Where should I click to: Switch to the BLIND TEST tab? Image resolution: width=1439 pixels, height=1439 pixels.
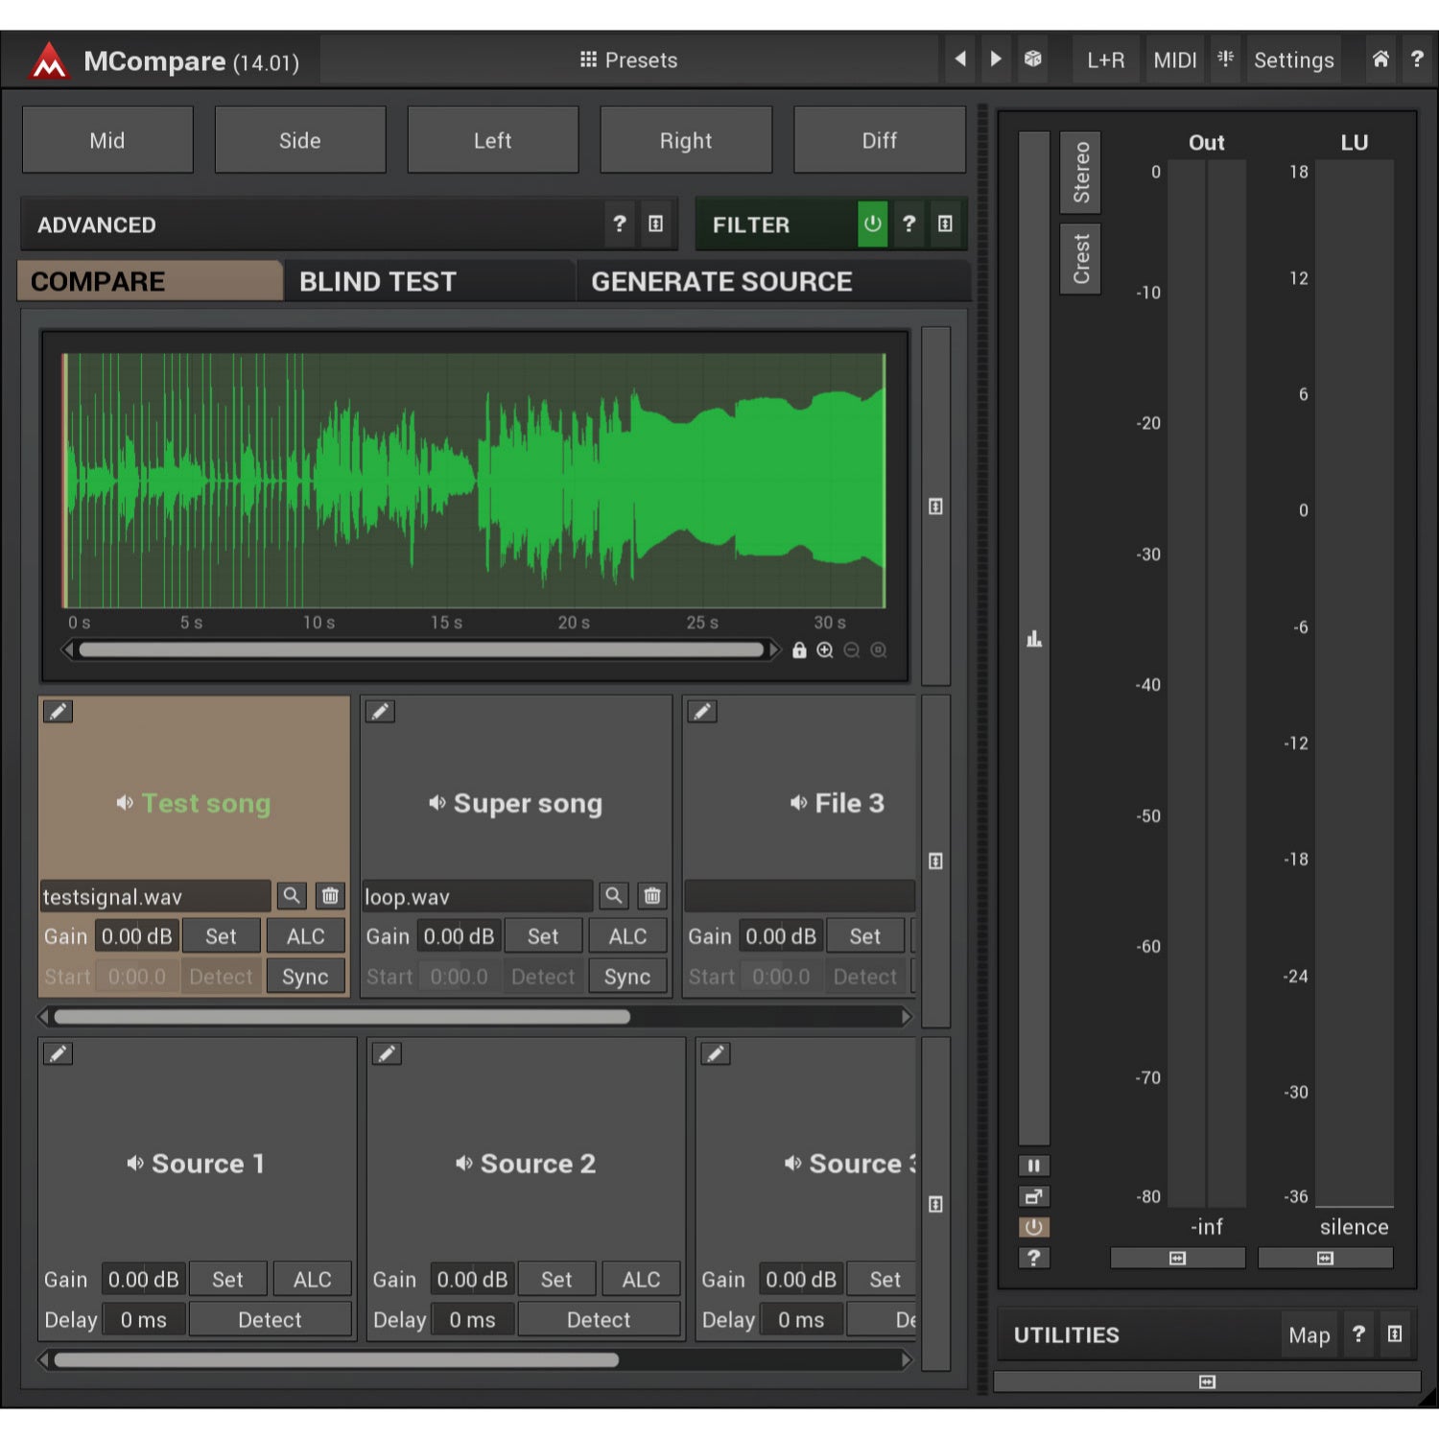coord(429,281)
